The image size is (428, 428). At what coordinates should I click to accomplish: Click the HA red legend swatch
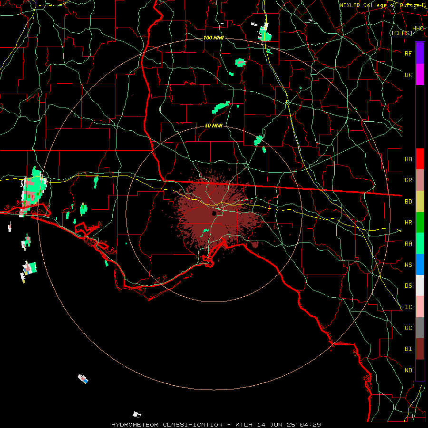[x=420, y=159]
